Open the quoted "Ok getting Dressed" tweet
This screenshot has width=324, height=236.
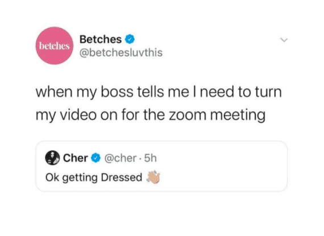click(x=161, y=167)
